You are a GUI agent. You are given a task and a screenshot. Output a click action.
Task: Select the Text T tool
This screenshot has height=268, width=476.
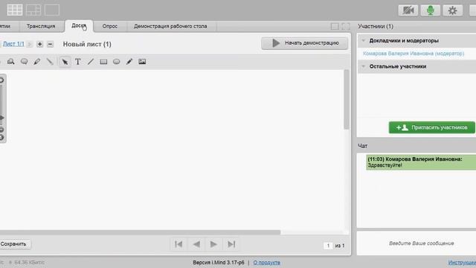77,62
